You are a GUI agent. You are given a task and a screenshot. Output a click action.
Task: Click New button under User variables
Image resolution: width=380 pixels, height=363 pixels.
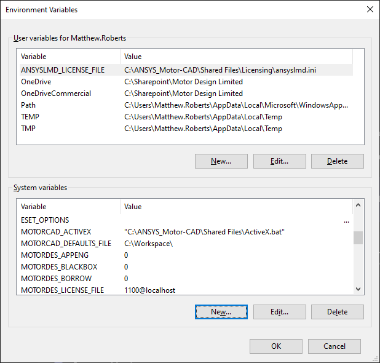(x=221, y=161)
